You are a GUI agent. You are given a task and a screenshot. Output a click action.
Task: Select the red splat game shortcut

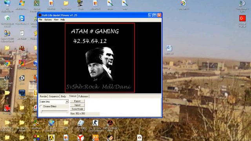click(x=7, y=110)
